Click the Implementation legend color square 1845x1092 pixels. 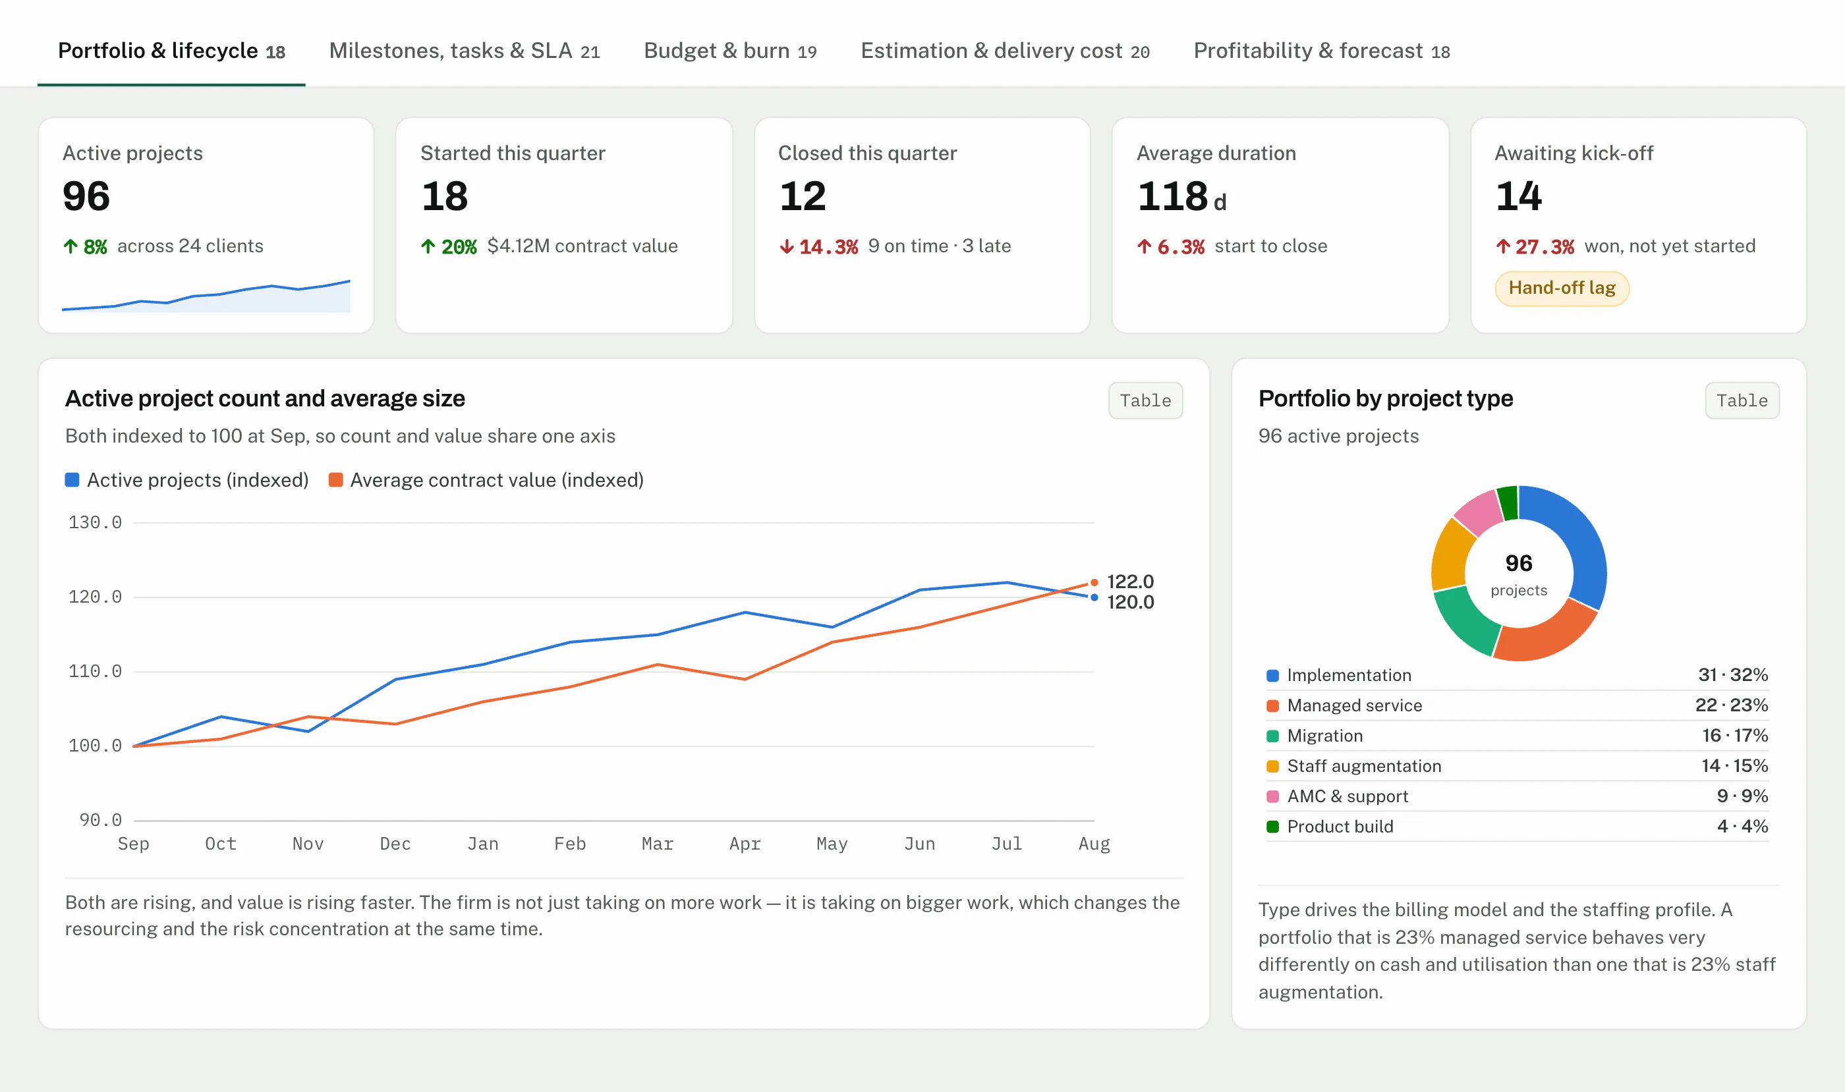(x=1272, y=676)
